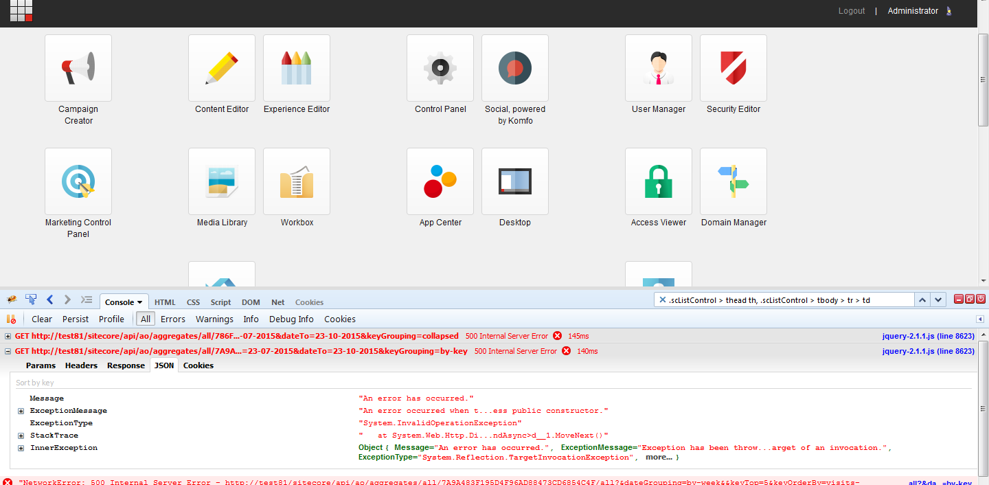Switch to the Headers tab

click(x=81, y=365)
